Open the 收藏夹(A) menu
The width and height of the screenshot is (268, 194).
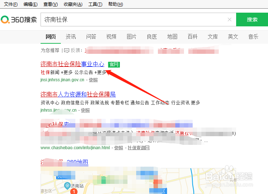point(73,4)
